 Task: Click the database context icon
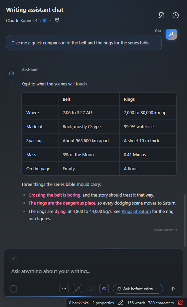pyautogui.click(x=91, y=289)
